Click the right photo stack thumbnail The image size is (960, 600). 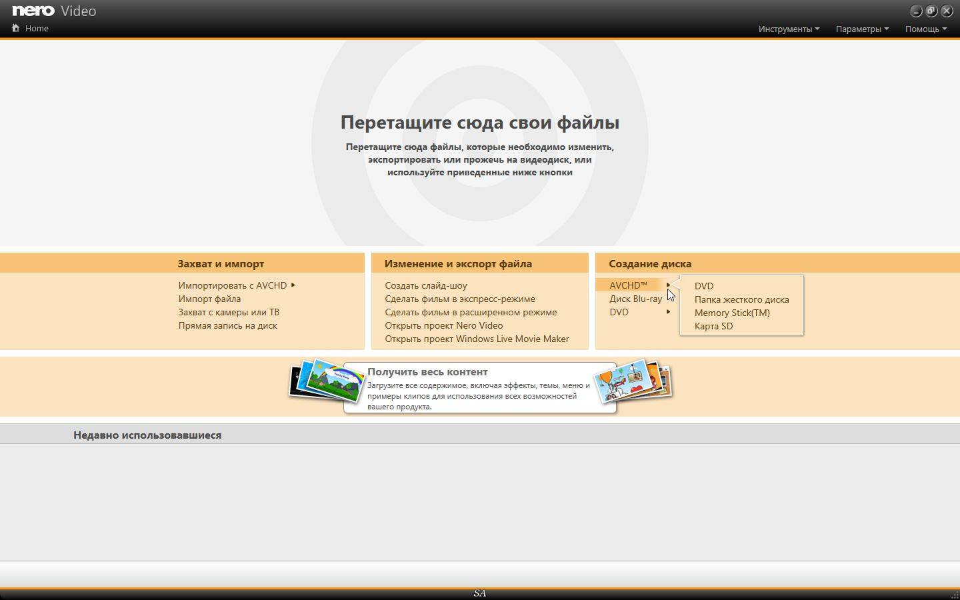pyautogui.click(x=637, y=381)
